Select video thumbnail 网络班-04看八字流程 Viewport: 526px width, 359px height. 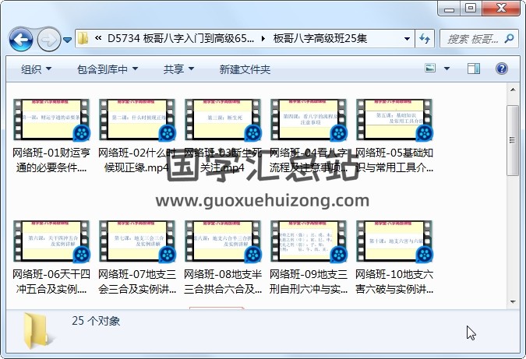tap(309, 120)
